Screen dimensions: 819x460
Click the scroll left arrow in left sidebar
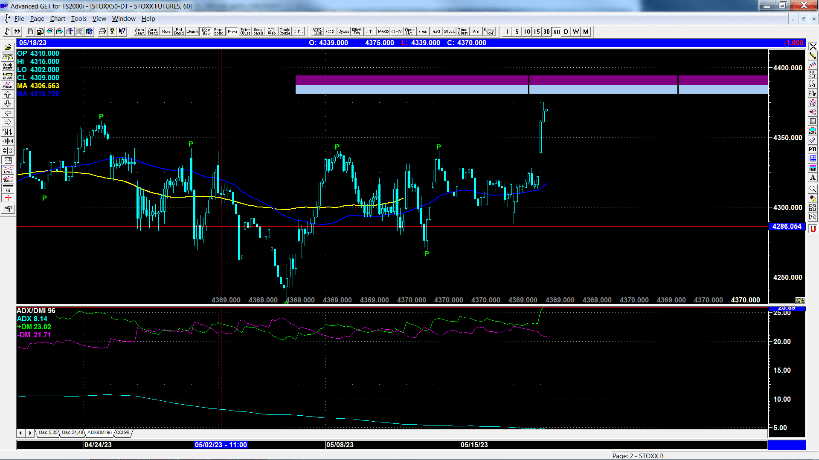[8, 113]
